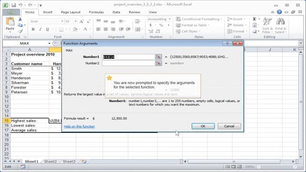Expand the Conditional Formatting menu
306x172 pixels.
[199, 19]
